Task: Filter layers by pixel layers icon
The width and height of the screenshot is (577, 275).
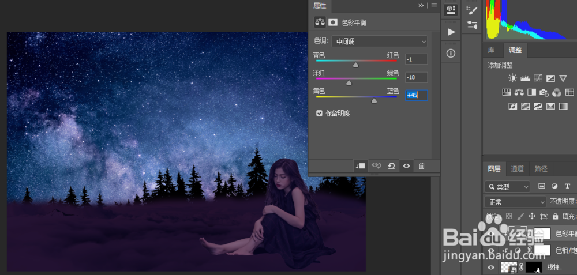Action: (542, 186)
